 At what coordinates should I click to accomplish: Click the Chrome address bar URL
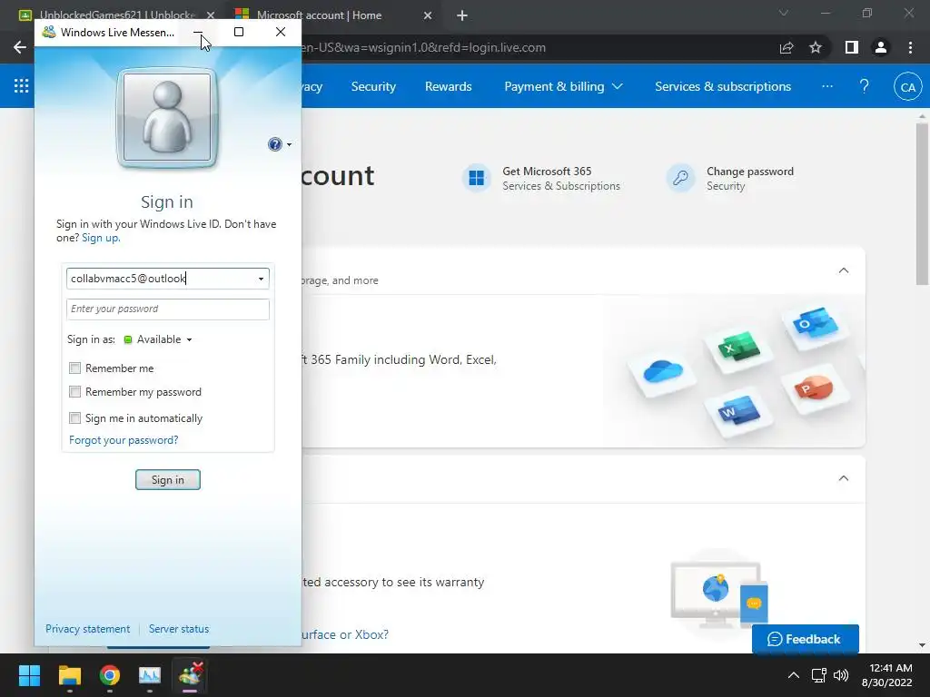coord(424,47)
